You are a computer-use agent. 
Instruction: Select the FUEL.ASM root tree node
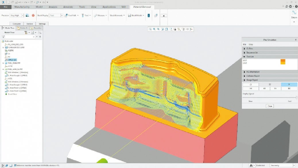tap(7, 41)
